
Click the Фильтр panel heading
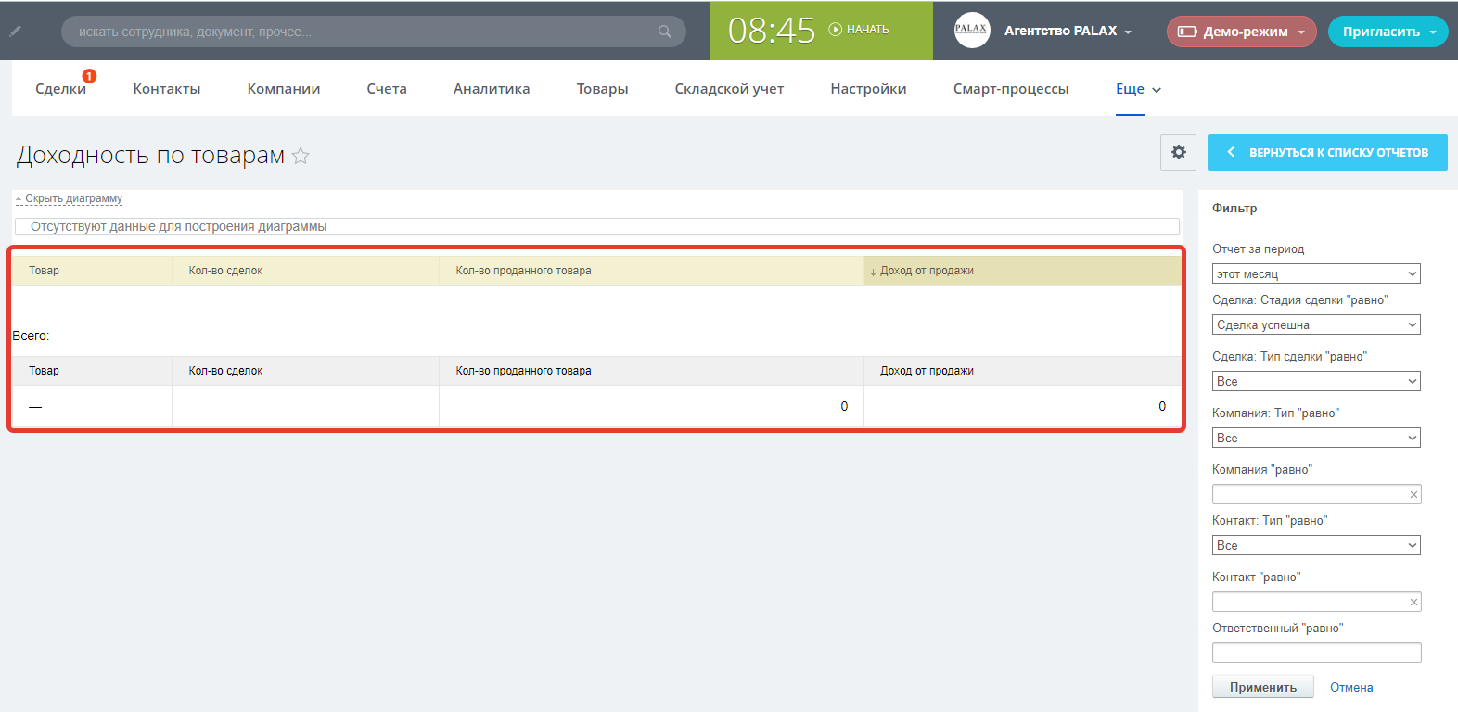click(1234, 208)
